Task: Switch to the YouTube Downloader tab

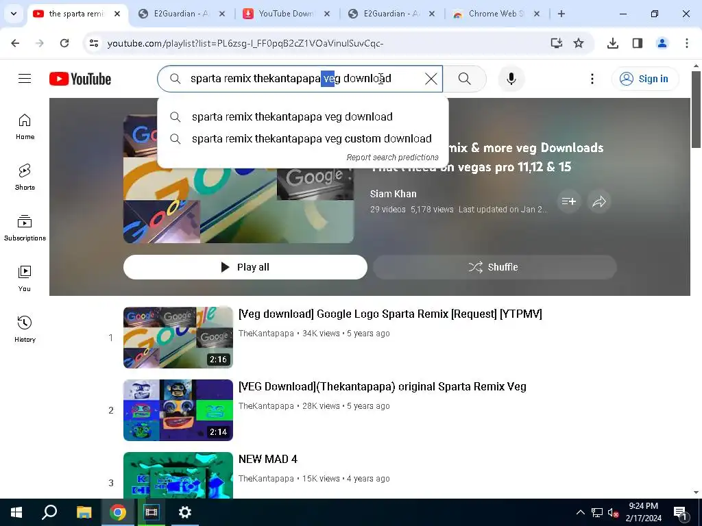Action: coord(287,14)
